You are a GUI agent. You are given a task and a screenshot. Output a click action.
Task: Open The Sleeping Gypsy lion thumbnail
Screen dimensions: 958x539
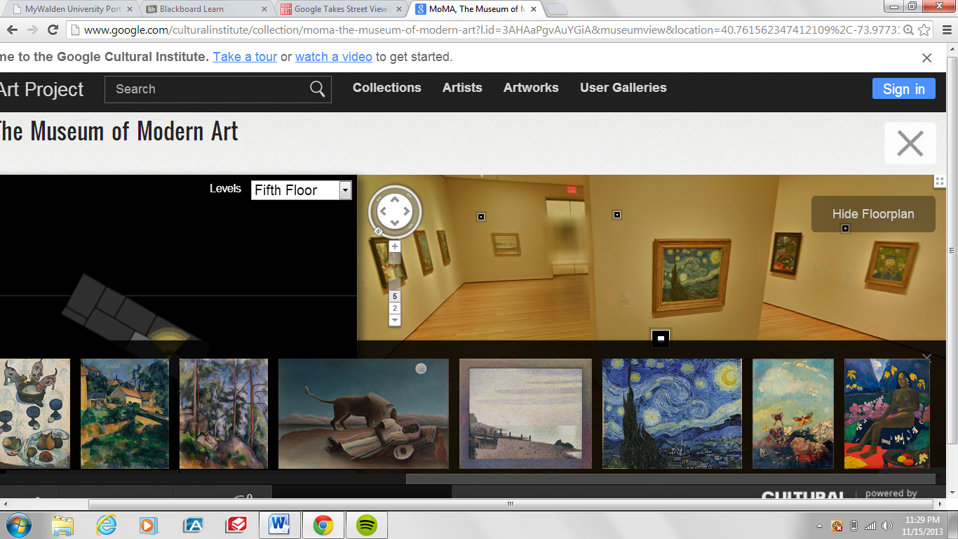point(363,413)
